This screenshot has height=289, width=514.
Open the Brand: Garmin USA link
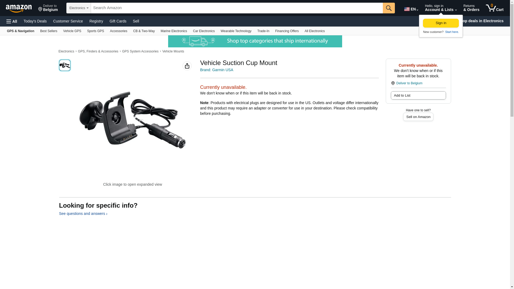[217, 70]
